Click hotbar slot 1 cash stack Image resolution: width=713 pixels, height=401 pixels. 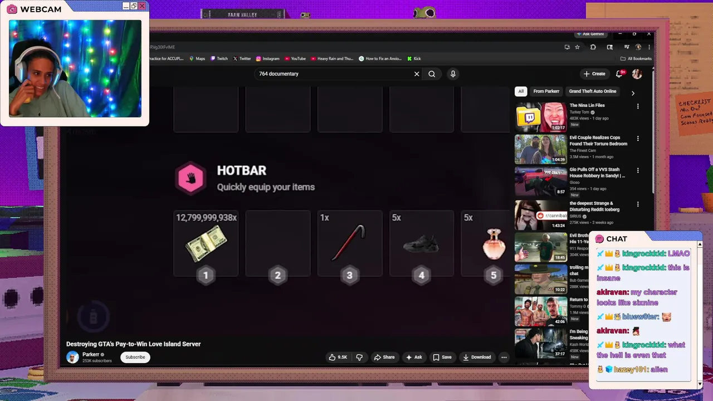pyautogui.click(x=206, y=243)
